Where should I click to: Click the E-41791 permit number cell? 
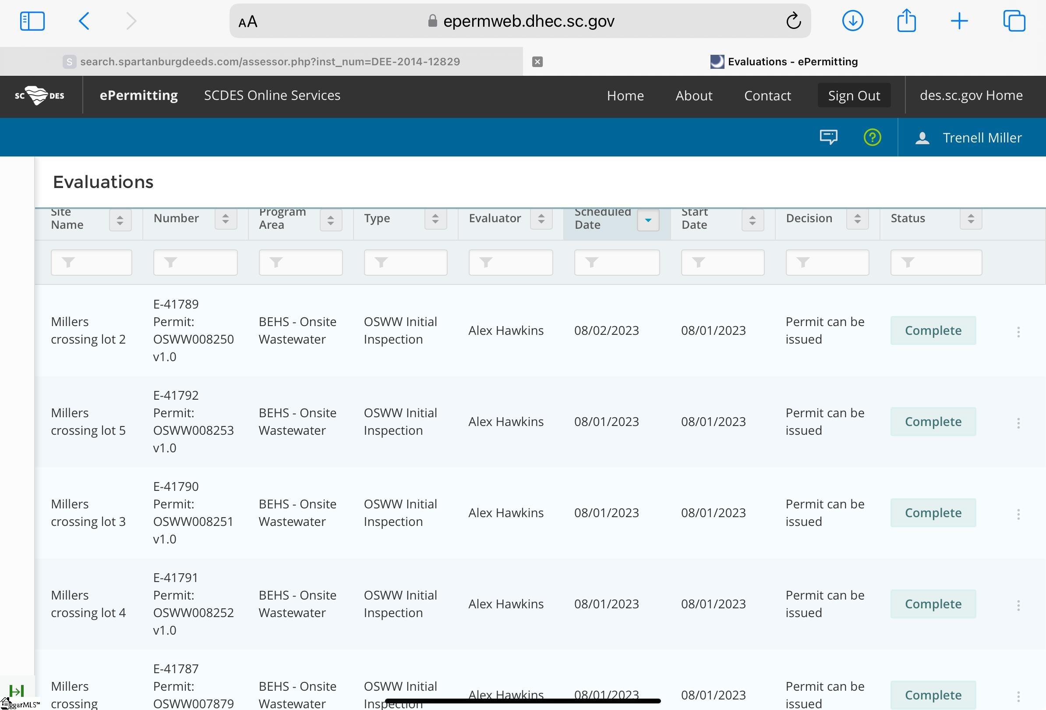point(193,604)
